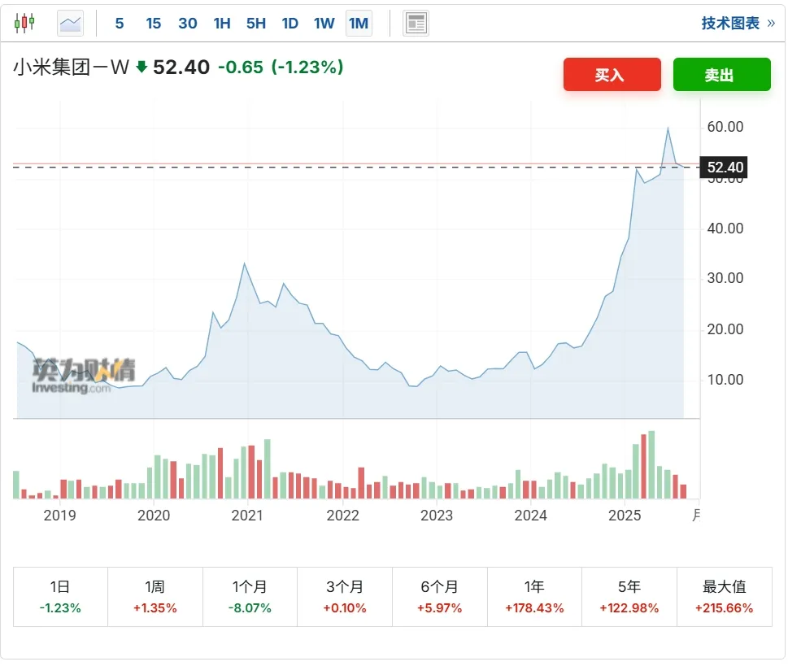Select the 最大值 performance range

[x=724, y=597]
